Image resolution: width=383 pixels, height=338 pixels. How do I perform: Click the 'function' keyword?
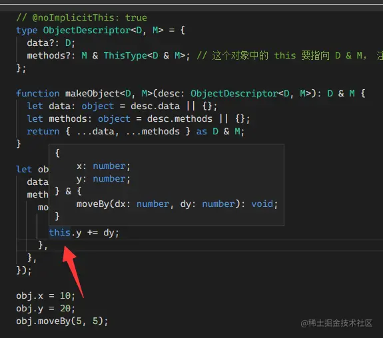point(37,93)
